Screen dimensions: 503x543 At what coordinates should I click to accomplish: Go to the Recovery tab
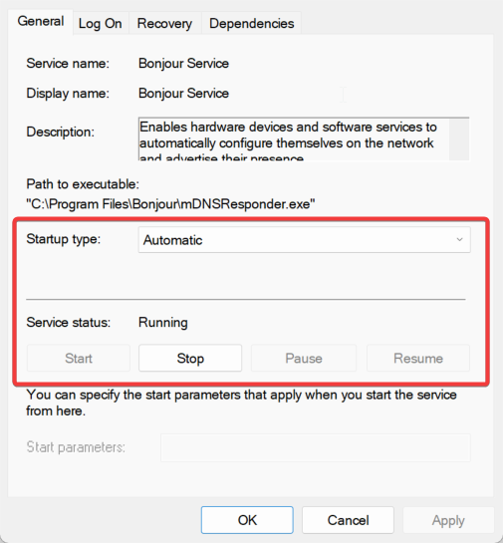pyautogui.click(x=164, y=24)
